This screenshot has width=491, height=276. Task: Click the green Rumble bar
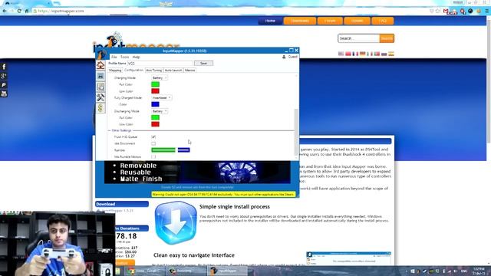pyautogui.click(x=163, y=150)
